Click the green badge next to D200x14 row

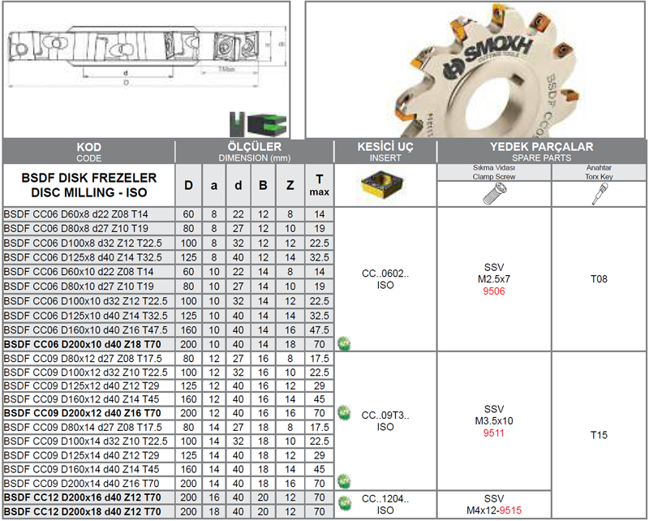tap(344, 481)
